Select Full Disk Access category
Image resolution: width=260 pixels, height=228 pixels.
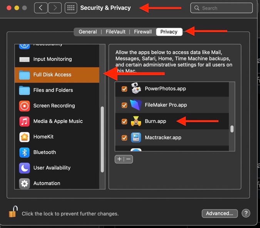[57, 75]
